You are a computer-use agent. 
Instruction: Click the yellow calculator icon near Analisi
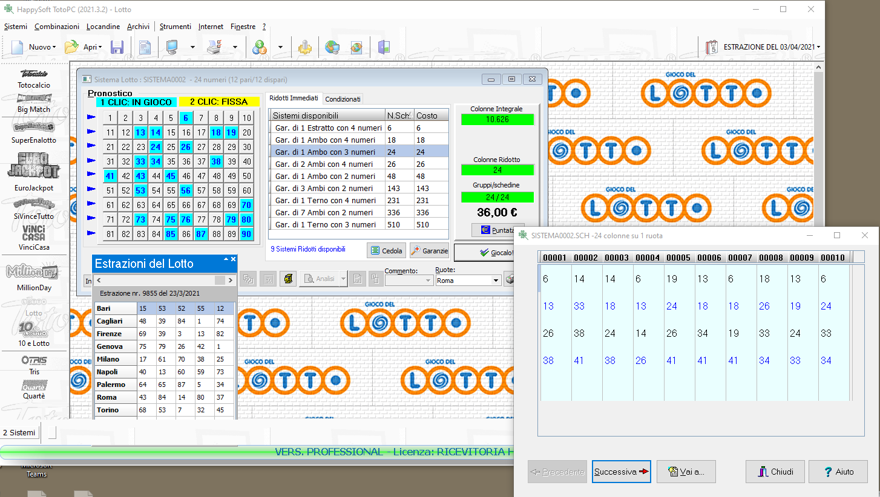point(288,279)
